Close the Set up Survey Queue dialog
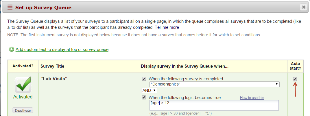This screenshot has width=310, height=116. coord(303,7)
